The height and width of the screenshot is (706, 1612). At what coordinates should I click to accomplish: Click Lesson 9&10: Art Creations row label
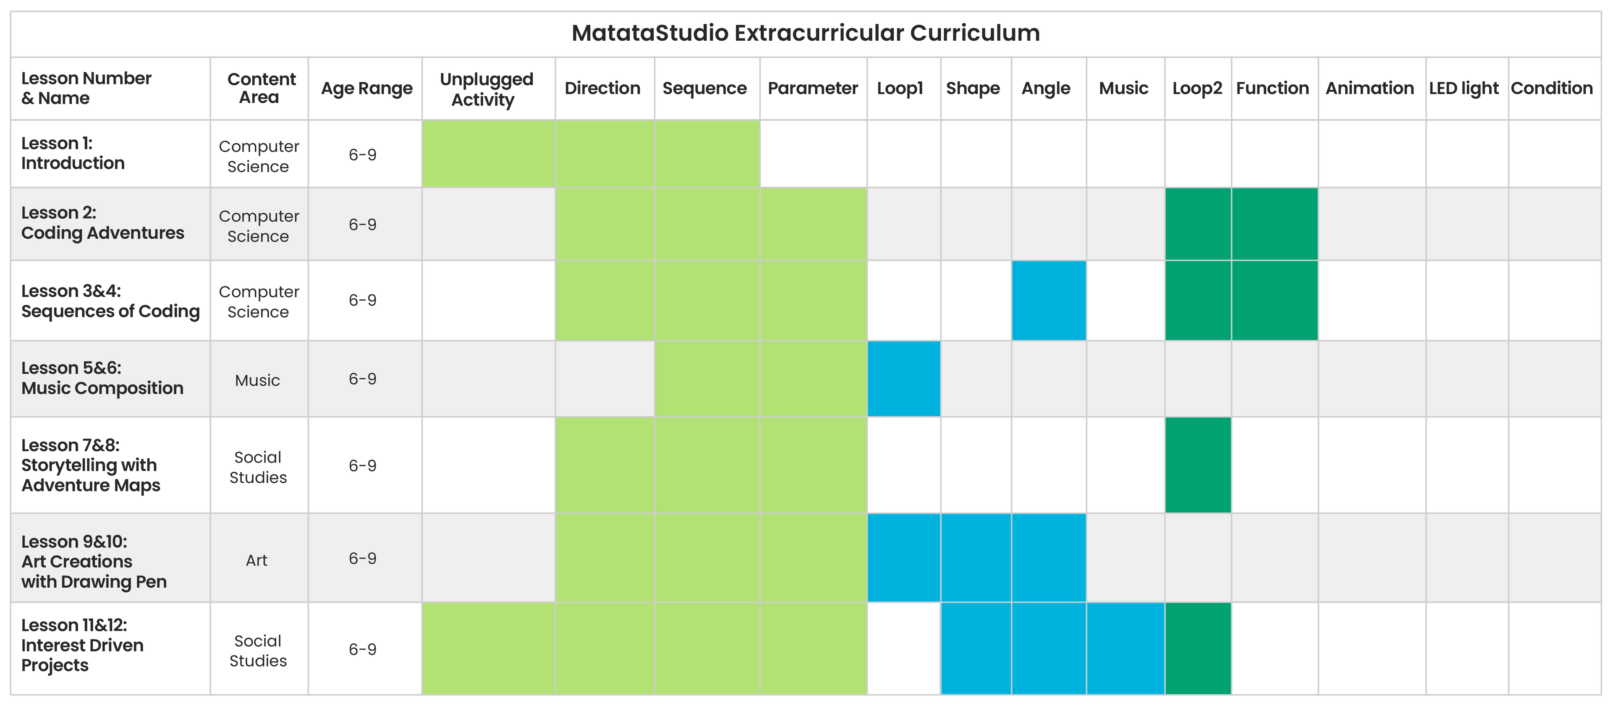(94, 562)
